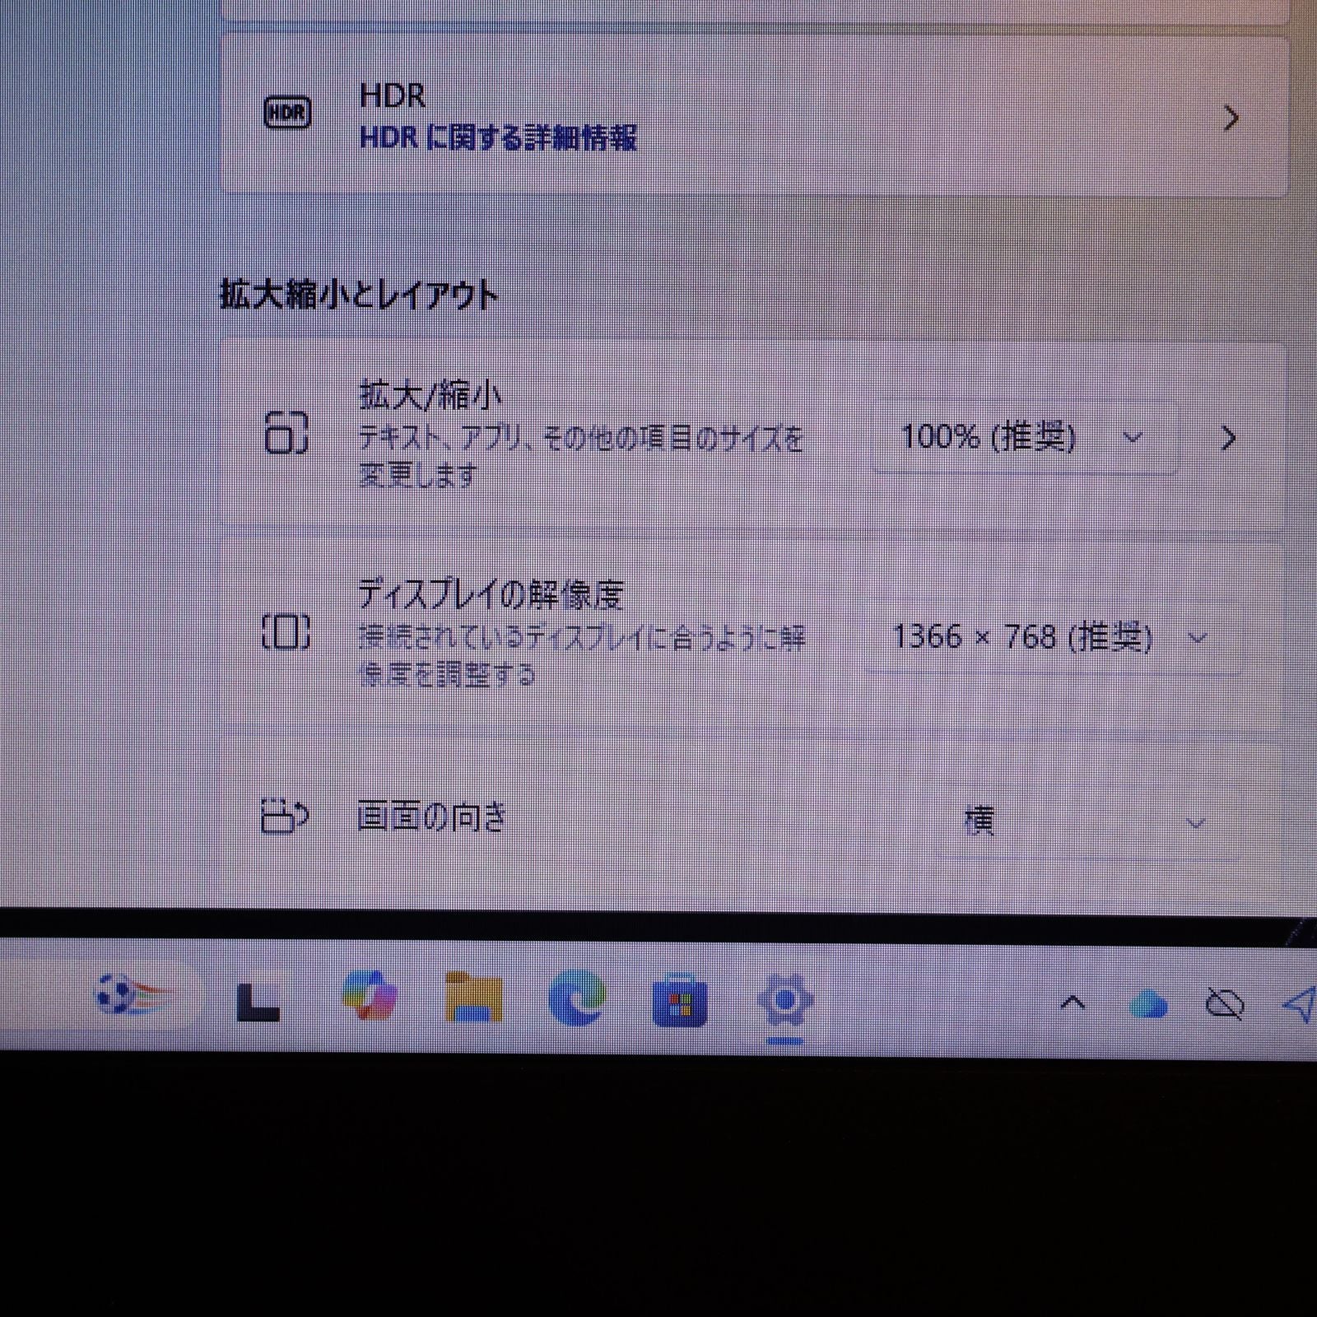Open the 1366 × 768 (推奨) resolution dropdown

click(1052, 638)
